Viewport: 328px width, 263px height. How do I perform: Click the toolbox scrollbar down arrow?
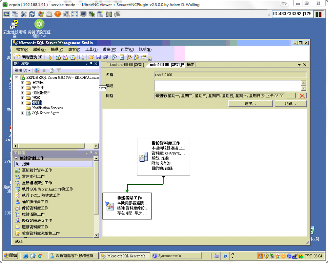pyautogui.click(x=96, y=235)
